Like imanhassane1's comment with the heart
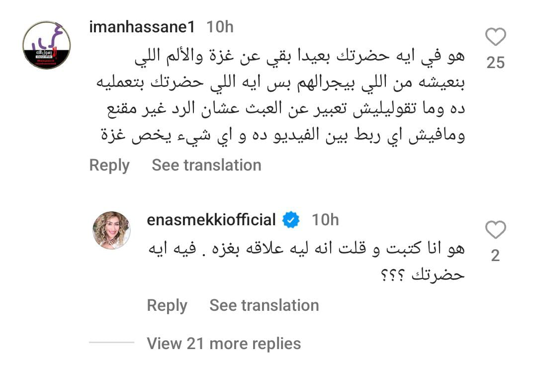537x365 pixels. coord(495,38)
